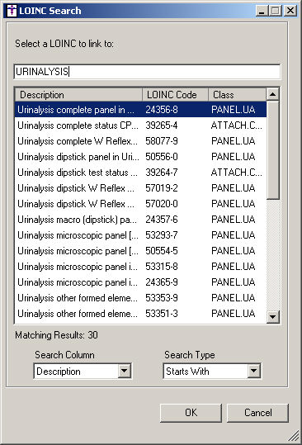The width and height of the screenshot is (302, 445).
Task: Select the row with code 50554-5
Action: point(140,251)
